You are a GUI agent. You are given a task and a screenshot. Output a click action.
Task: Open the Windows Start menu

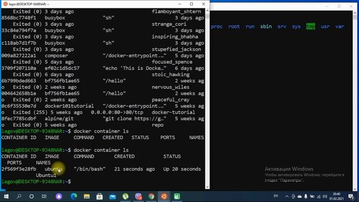[x=6, y=196]
